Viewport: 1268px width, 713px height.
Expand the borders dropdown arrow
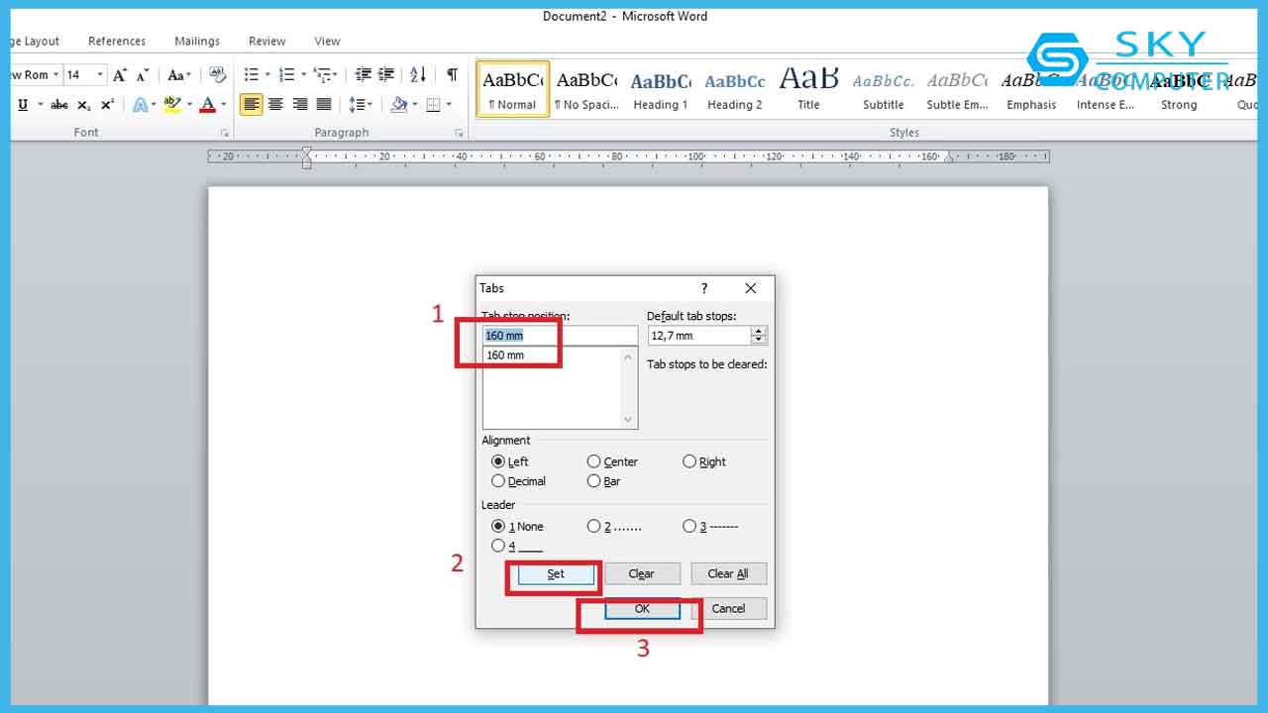(449, 104)
